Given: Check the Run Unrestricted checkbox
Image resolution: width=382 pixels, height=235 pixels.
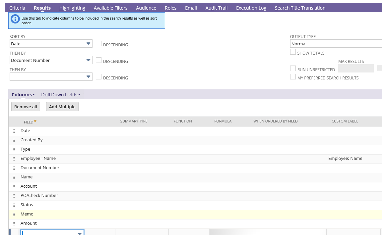Looking at the screenshot, I should pos(293,69).
